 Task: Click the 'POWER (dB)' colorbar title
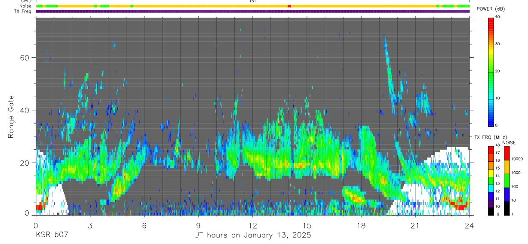click(491, 9)
